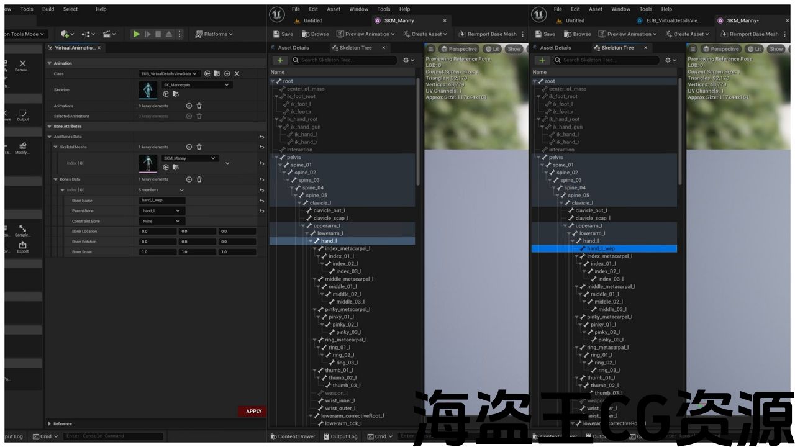Click the Modify tool icon
This screenshot has height=447, width=795.
22,148
